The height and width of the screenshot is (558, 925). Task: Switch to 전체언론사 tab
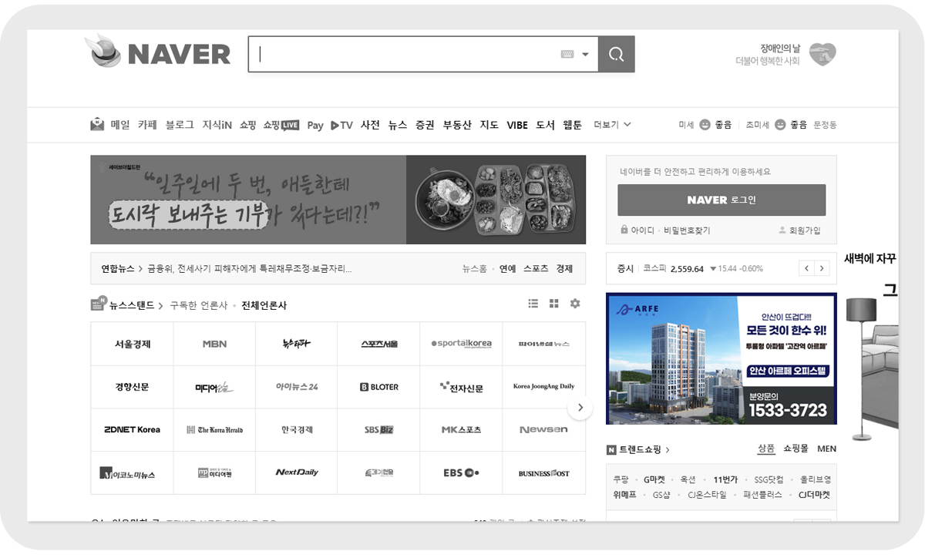tap(264, 305)
